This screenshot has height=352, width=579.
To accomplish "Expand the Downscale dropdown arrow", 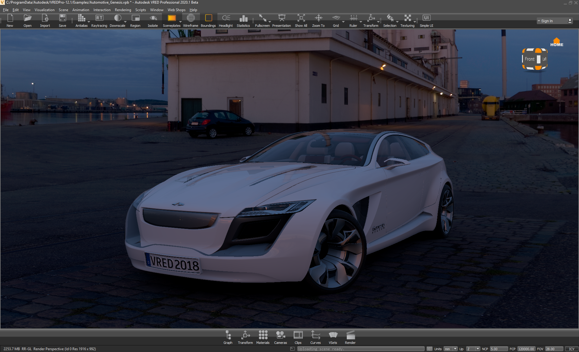I will click(125, 22).
